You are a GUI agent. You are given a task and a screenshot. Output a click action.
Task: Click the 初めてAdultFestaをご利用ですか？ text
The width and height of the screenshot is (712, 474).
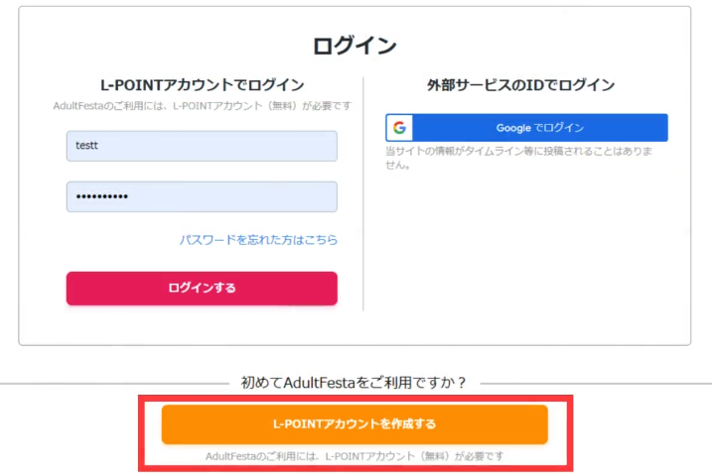[355, 382]
